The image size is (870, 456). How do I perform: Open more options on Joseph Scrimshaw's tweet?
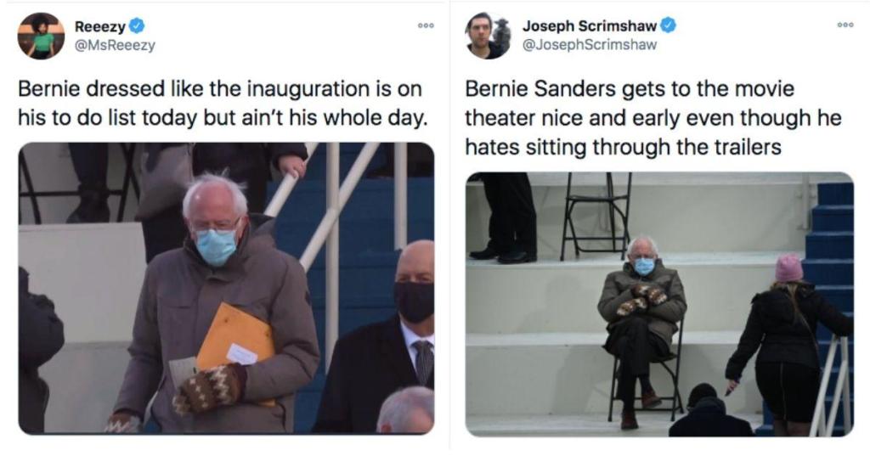pyautogui.click(x=845, y=25)
